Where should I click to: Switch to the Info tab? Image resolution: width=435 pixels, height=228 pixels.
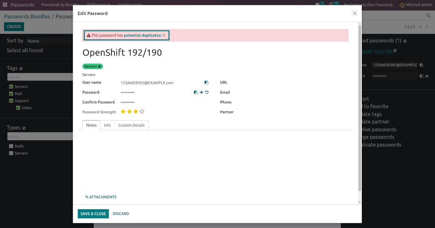pyautogui.click(x=107, y=125)
